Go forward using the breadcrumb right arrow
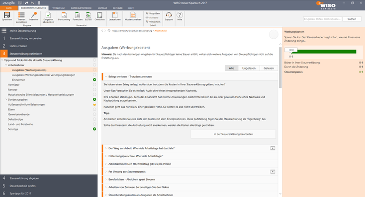365x197 pixels. 105,31
